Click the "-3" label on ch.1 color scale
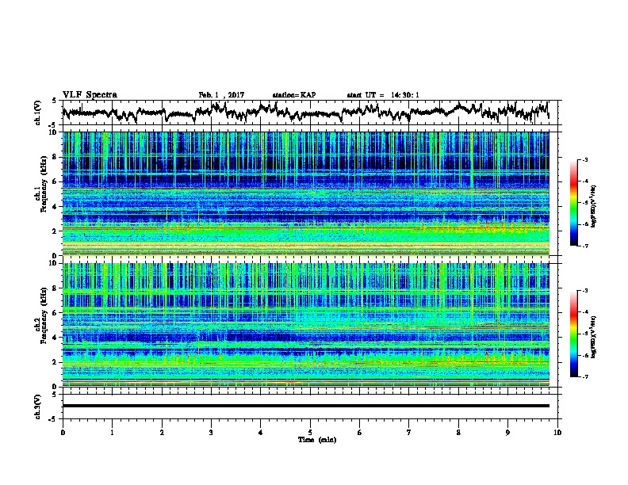This screenshot has width=628, height=485. click(x=585, y=160)
